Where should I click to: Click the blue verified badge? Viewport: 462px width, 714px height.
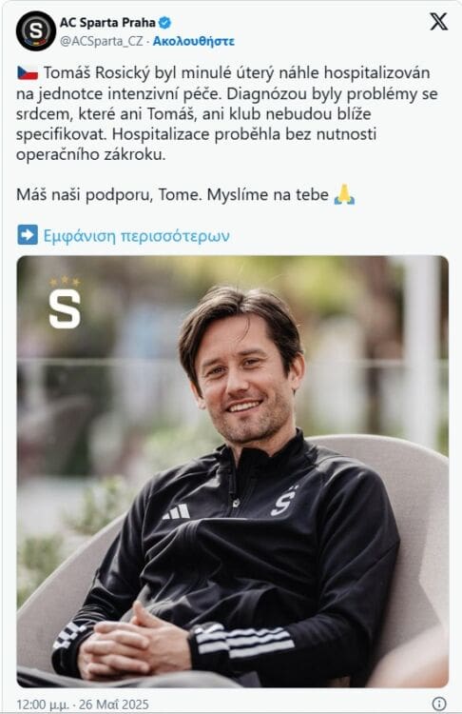pos(164,22)
